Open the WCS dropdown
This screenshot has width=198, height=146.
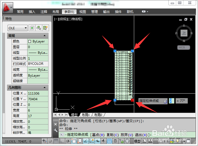point(184,47)
